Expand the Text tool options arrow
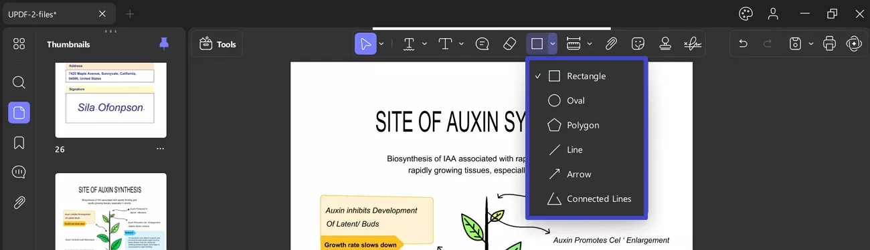This screenshot has height=250, width=870. pos(461,43)
